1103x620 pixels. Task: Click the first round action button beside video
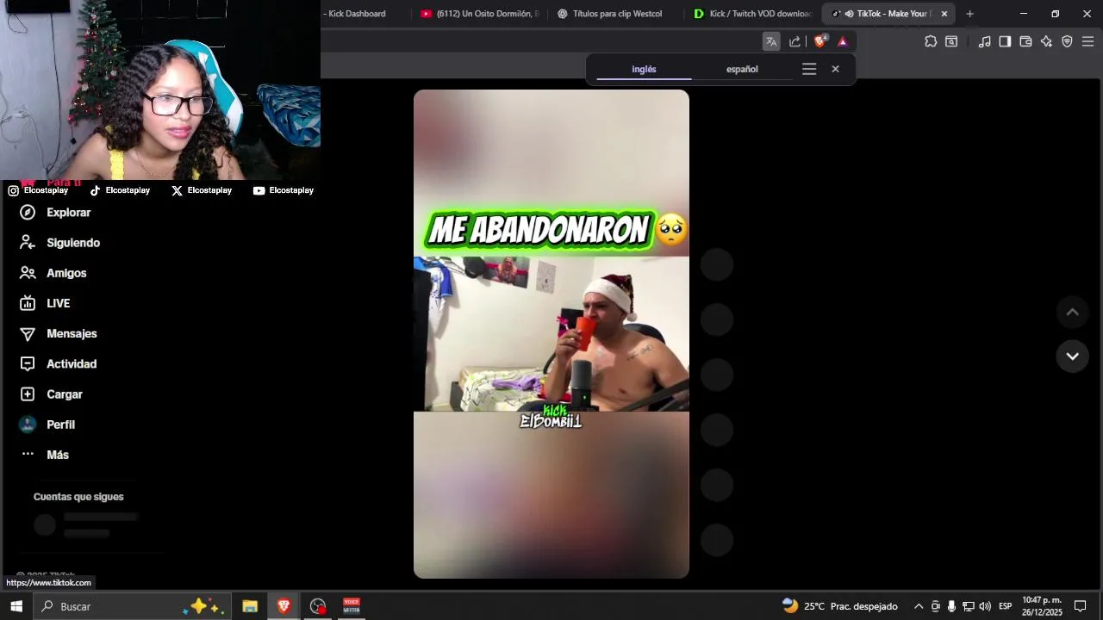[x=716, y=264]
